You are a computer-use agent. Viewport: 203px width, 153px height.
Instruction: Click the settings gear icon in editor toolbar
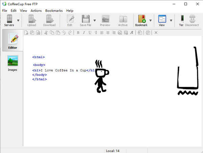(148, 33)
